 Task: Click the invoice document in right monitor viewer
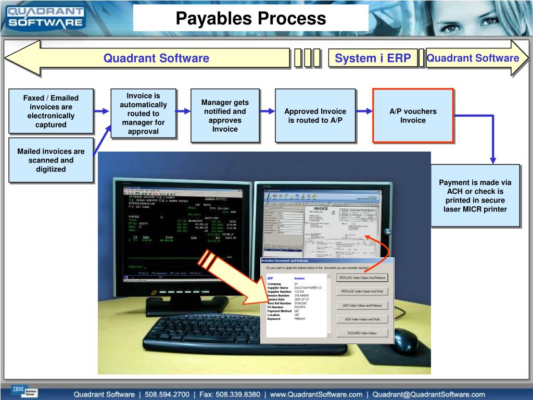pyautogui.click(x=341, y=231)
